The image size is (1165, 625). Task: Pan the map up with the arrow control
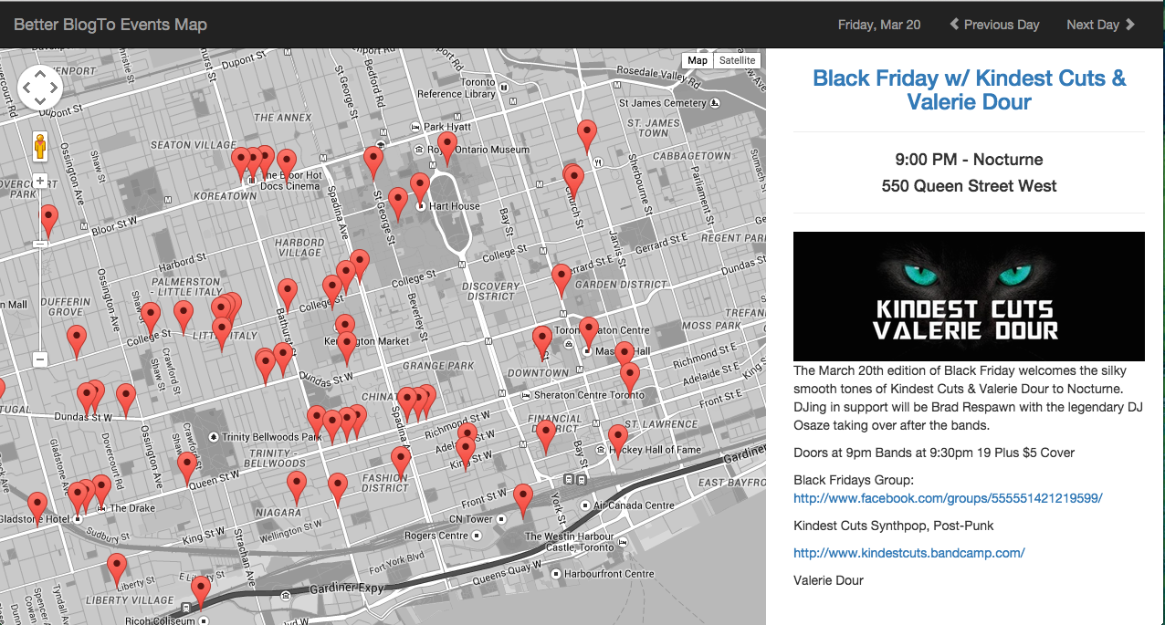(39, 73)
